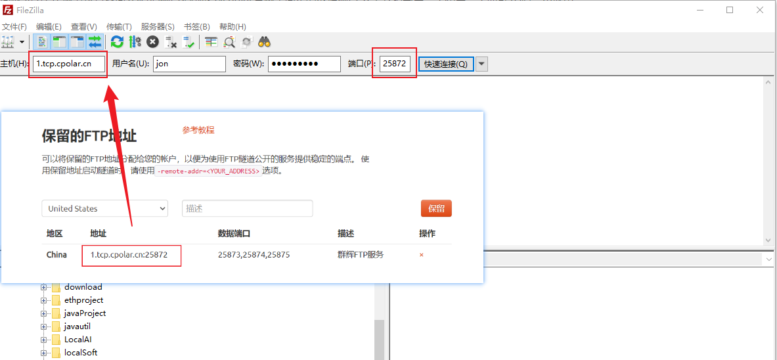The width and height of the screenshot is (777, 360).
Task: Click the port field containing 25872
Action: [395, 64]
